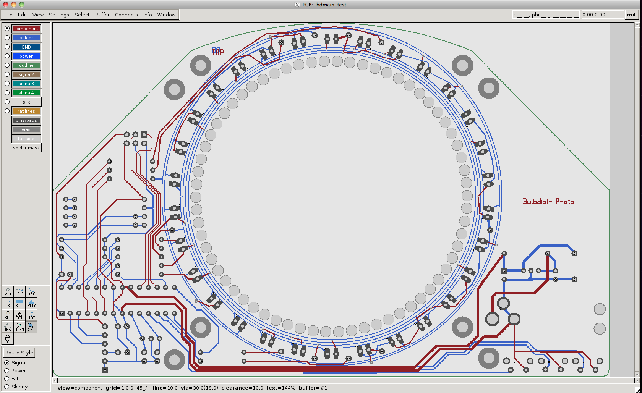Screen dimensions: 642x393
Task: Activate the BUF buffer tool
Action: (x=8, y=315)
